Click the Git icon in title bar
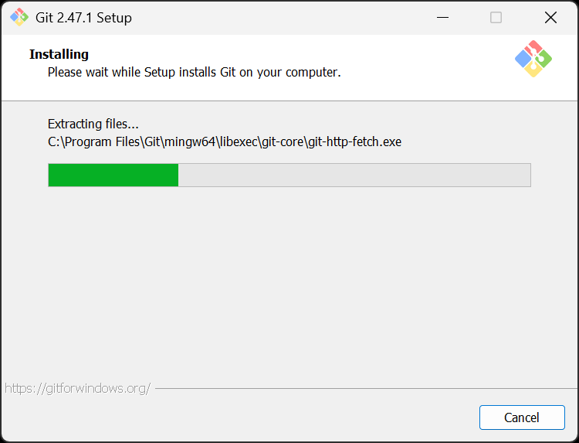 click(19, 17)
